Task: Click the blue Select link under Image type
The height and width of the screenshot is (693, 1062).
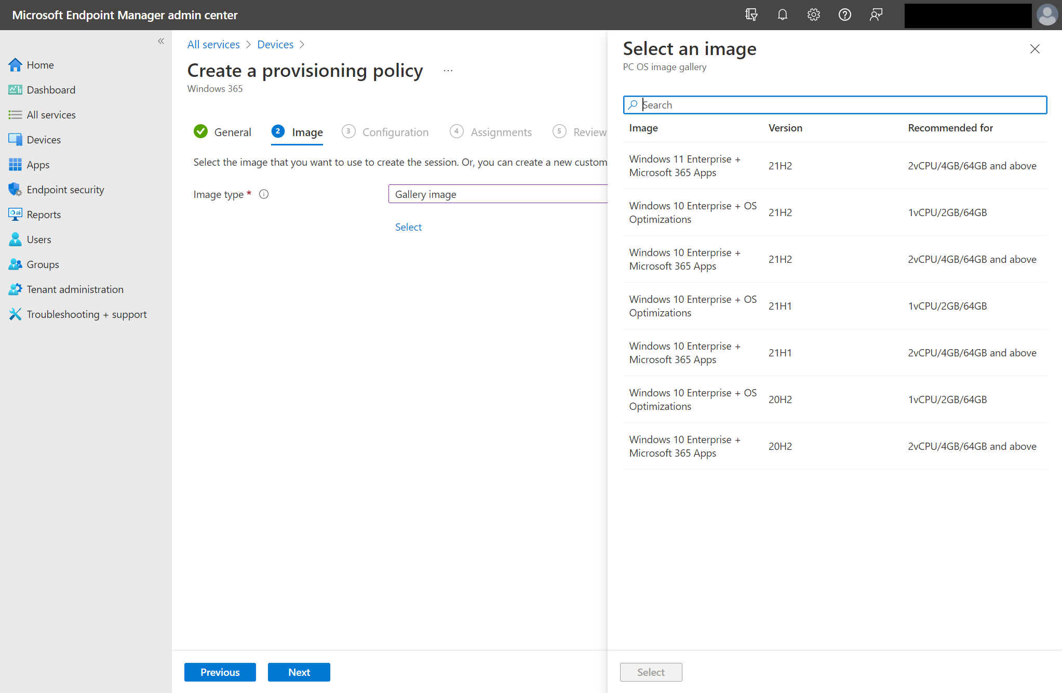Action: (408, 227)
